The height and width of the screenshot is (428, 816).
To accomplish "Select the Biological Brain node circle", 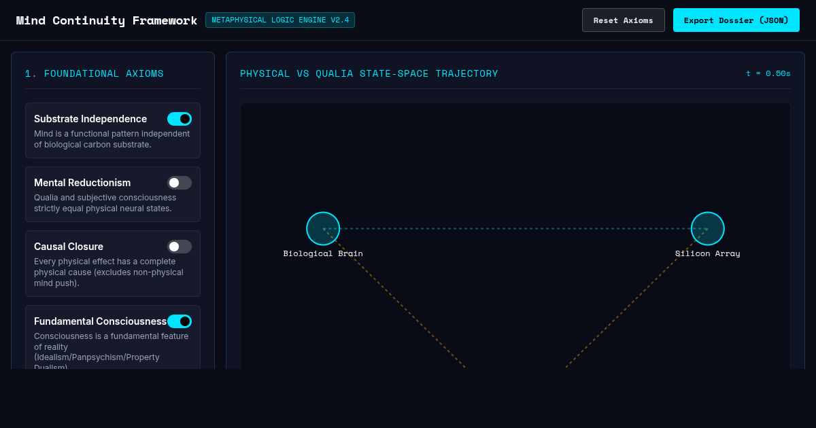I will click(323, 228).
